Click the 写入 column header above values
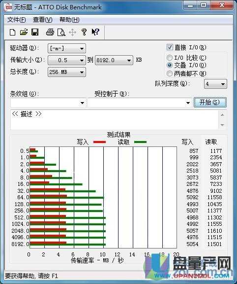The image size is (237, 284). (187, 142)
